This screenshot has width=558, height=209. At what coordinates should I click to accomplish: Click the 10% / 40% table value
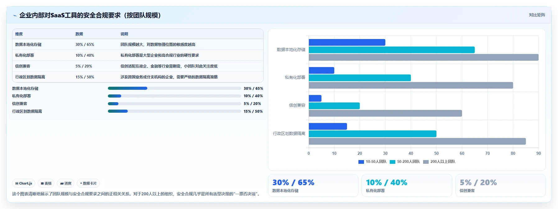click(x=85, y=55)
